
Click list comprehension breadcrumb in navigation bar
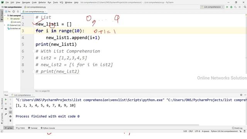pyautogui.click(x=12, y=7)
